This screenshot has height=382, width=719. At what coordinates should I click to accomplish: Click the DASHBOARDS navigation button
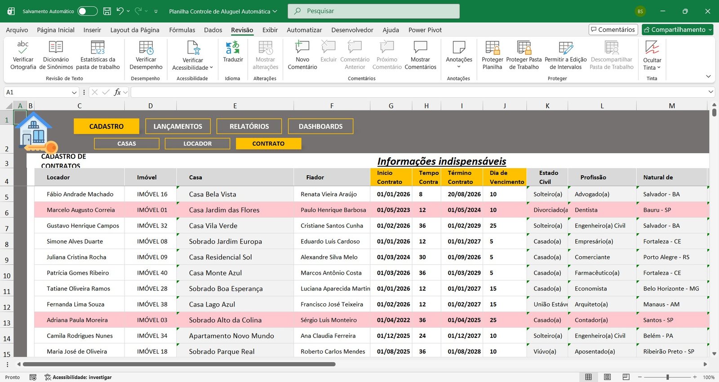[x=321, y=126]
